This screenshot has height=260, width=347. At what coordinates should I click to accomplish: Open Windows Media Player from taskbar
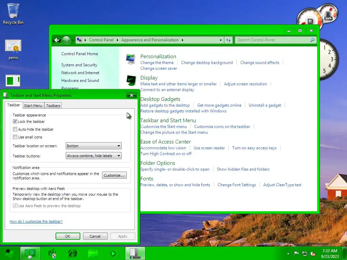[113, 254]
